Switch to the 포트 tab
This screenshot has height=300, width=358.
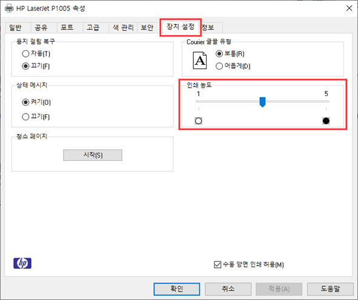(67, 28)
